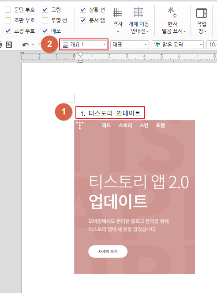
Task: Expand the 한자 발음 표시 dropdown
Action: pos(184,31)
